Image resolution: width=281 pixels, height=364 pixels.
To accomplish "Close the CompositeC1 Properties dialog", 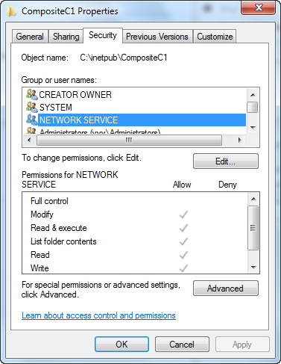I will tap(259, 7).
